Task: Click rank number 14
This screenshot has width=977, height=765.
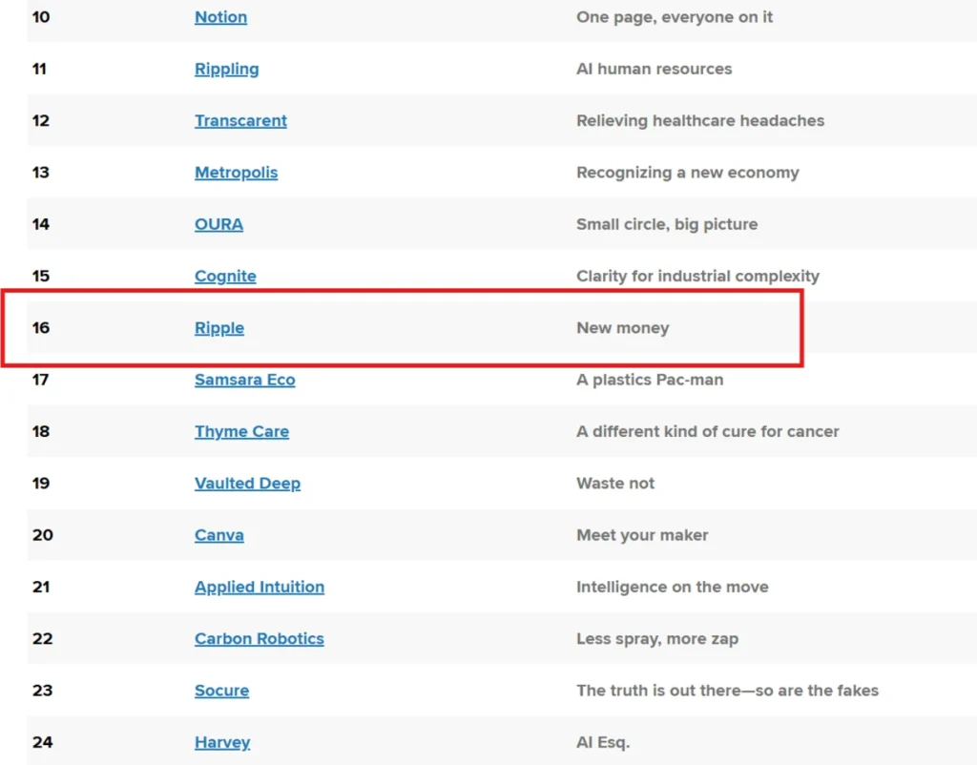Action: [40, 223]
